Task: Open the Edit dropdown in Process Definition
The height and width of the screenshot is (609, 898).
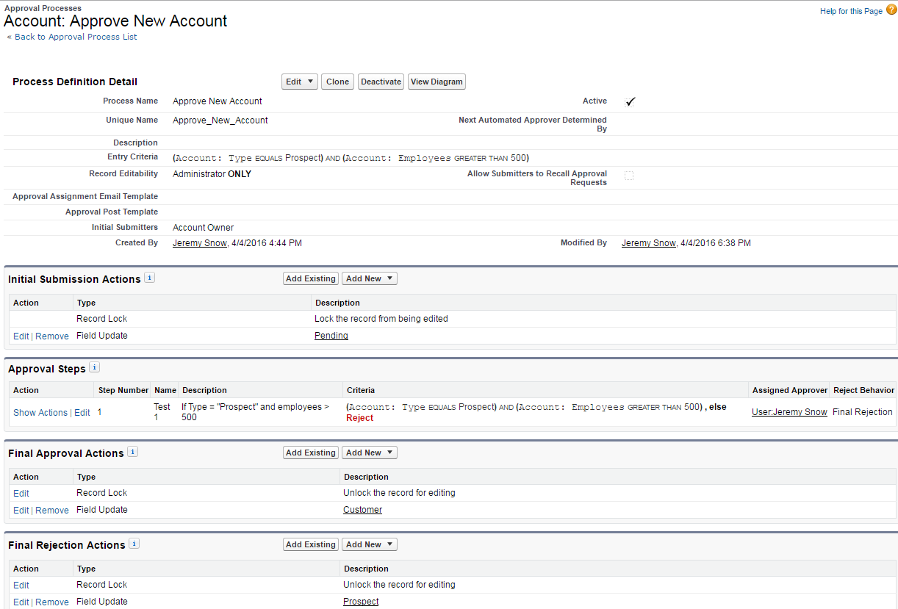Action: tap(300, 82)
